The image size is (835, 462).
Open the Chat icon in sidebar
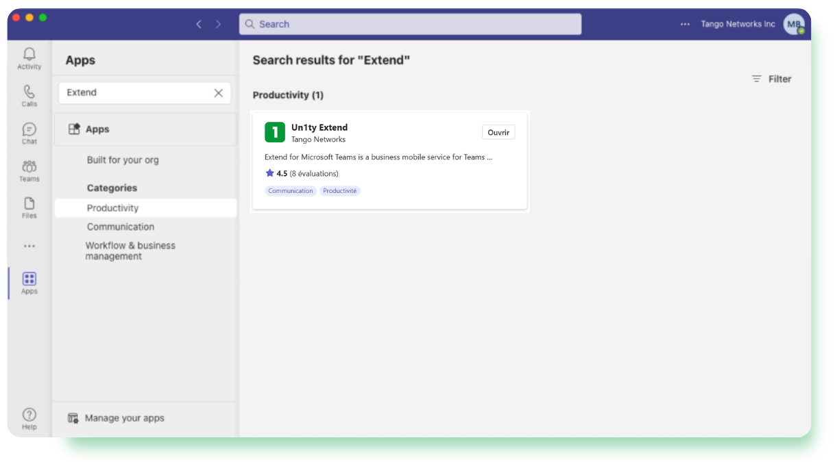pos(29,133)
